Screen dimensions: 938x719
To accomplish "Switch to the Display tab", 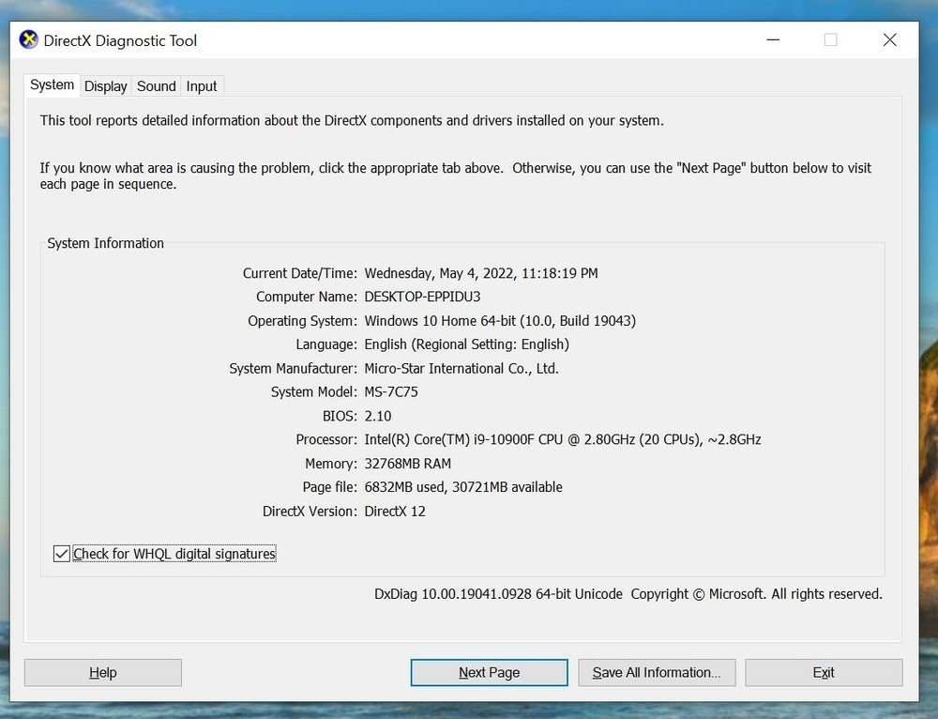I will click(x=105, y=86).
